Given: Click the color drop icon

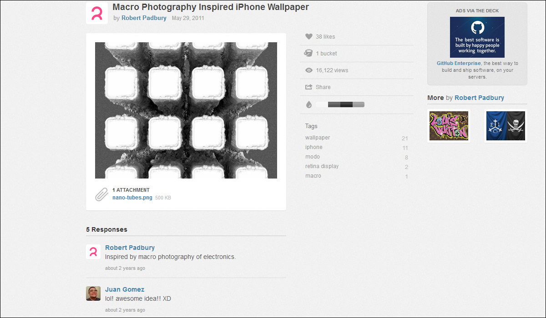Looking at the screenshot, I should tap(308, 105).
